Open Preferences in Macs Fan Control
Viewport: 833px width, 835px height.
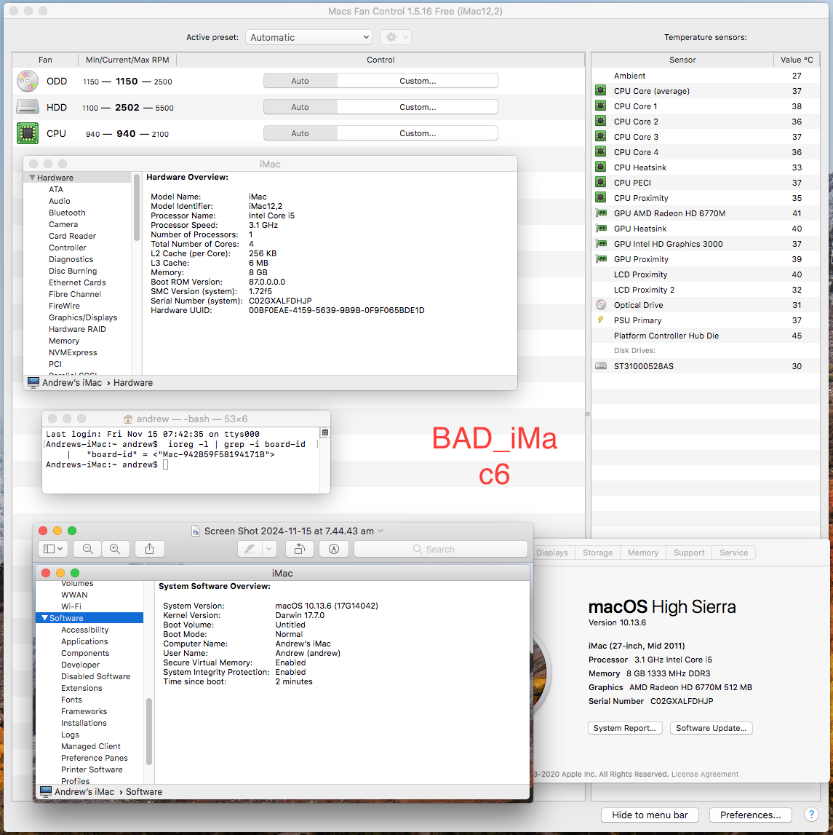[751, 815]
